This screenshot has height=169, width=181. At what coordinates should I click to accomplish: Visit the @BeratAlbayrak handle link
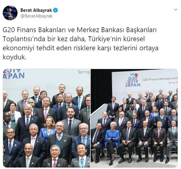pyautogui.click(x=37, y=16)
